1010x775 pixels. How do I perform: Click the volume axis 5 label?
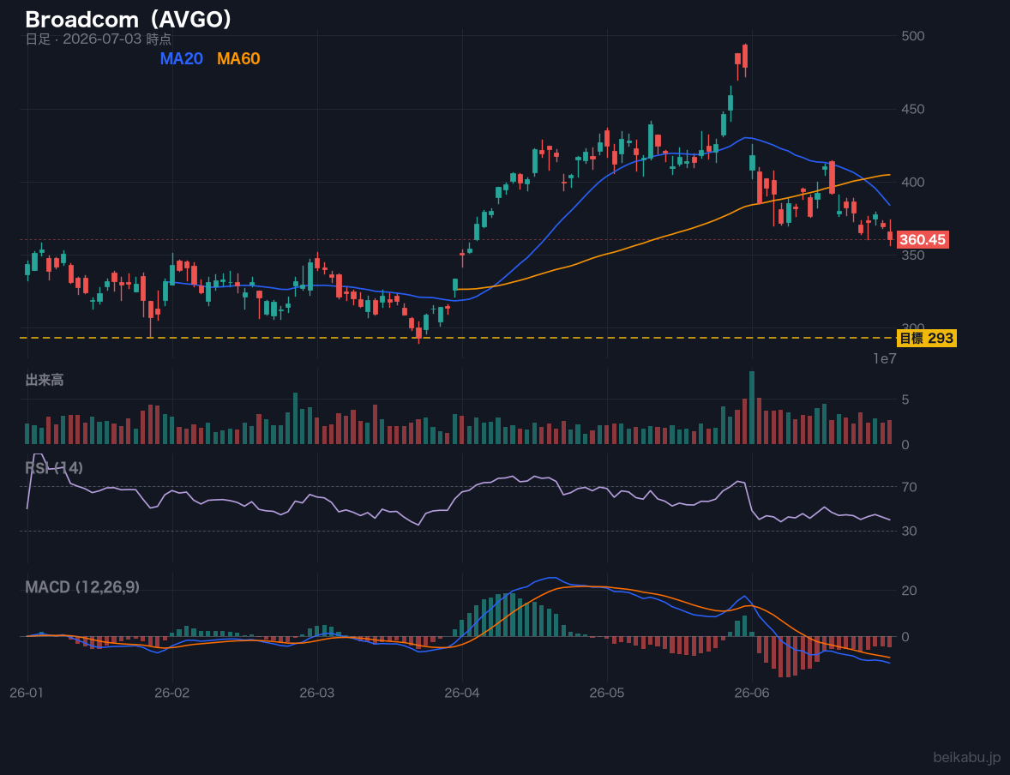click(905, 400)
